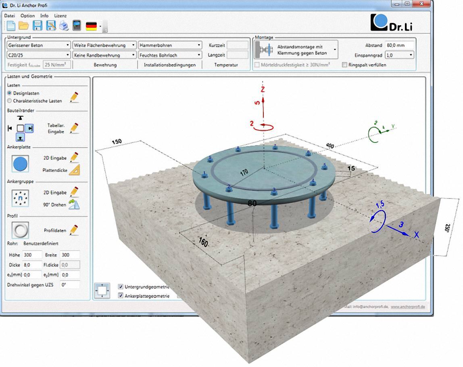Click the 90° Drehen rotate icon
Viewport: 463px width, 367px height.
[74, 204]
